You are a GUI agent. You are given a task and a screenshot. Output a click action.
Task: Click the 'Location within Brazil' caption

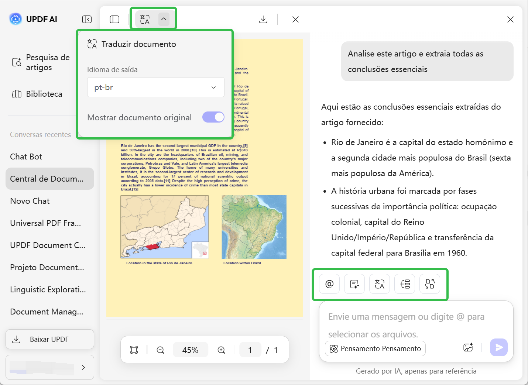click(x=242, y=263)
